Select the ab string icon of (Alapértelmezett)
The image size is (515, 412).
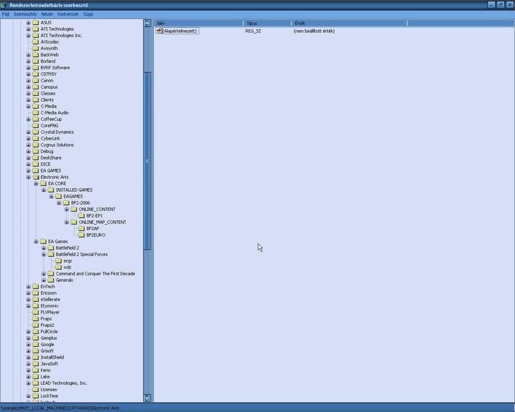click(159, 31)
